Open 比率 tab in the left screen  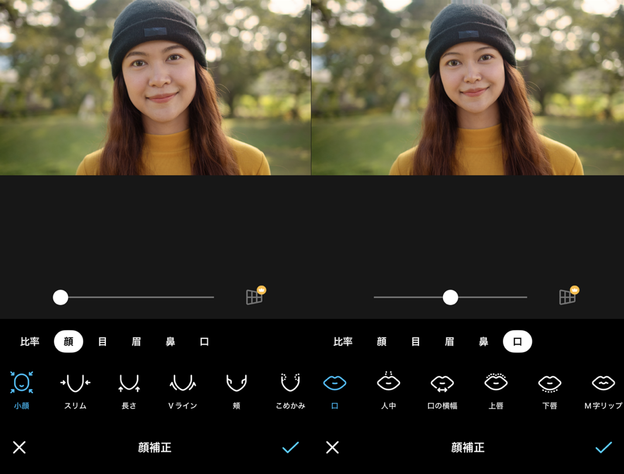pyautogui.click(x=30, y=342)
